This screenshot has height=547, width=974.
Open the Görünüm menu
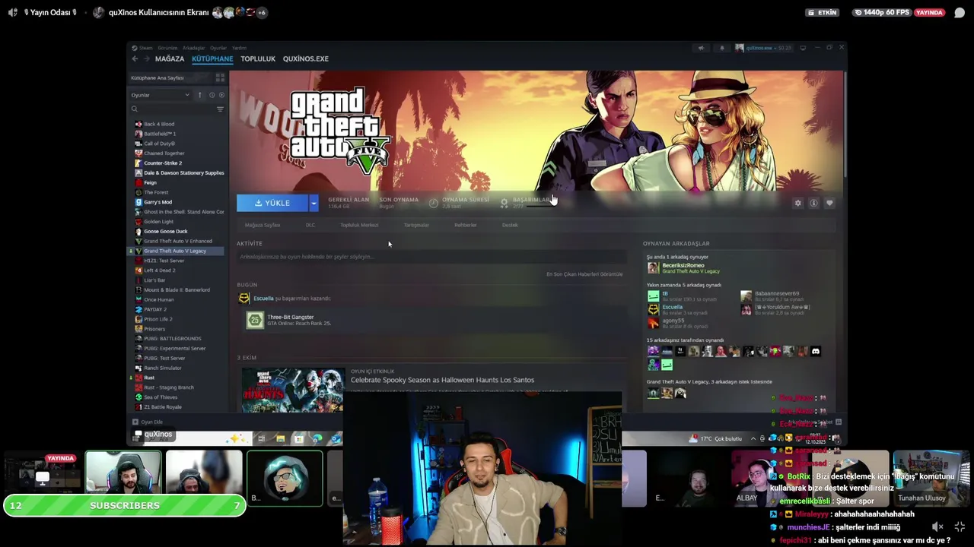(x=167, y=48)
